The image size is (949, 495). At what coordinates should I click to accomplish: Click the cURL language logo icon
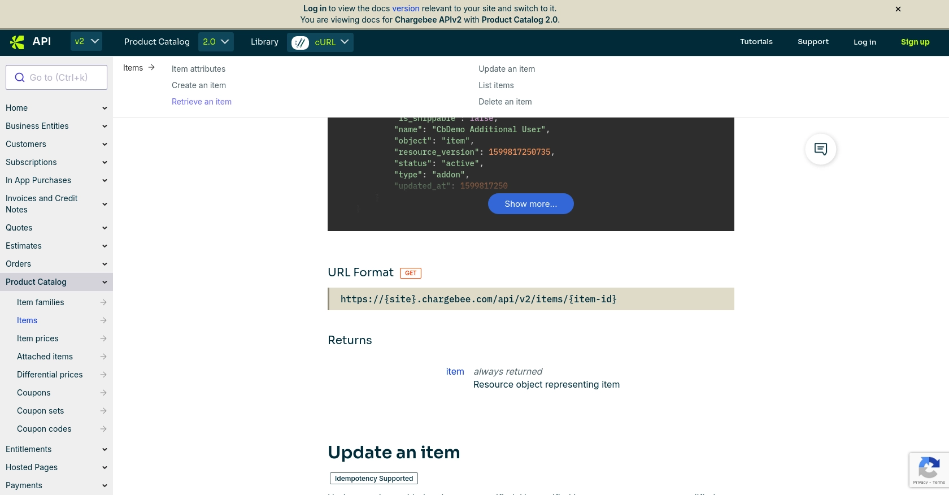300,42
